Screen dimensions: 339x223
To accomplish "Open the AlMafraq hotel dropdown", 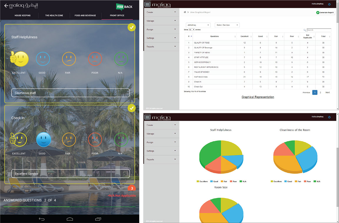I will (x=198, y=25).
